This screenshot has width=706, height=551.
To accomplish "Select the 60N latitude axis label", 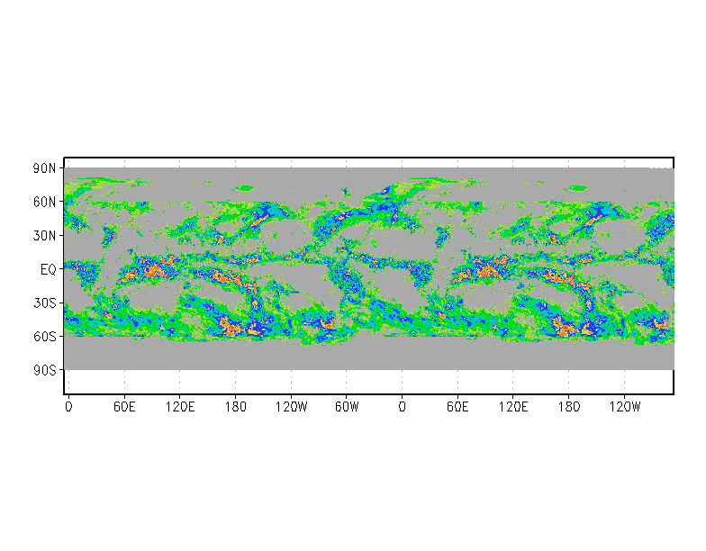I will point(45,202).
